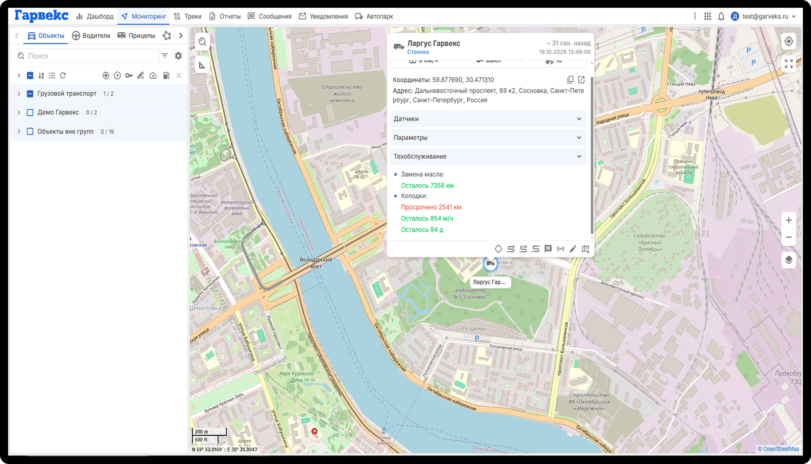The height and width of the screenshot is (464, 811).
Task: Copy coordinates to clipboard
Action: [x=570, y=80]
